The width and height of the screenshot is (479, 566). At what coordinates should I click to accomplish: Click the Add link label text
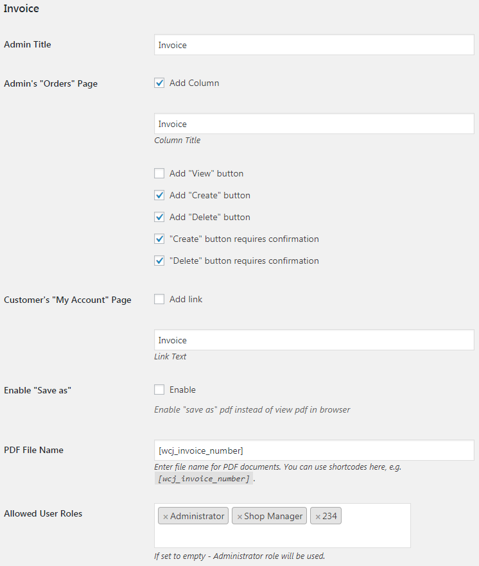pos(186,299)
